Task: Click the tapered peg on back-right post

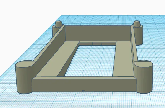Action: 137,24
